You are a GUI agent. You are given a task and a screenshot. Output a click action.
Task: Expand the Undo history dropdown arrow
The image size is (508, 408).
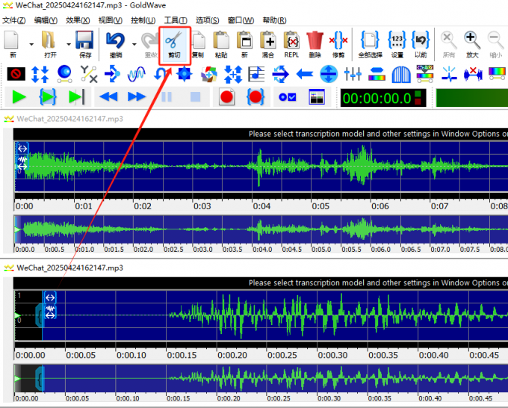coord(134,44)
